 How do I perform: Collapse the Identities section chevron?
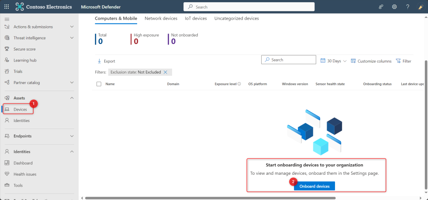pyautogui.click(x=72, y=152)
